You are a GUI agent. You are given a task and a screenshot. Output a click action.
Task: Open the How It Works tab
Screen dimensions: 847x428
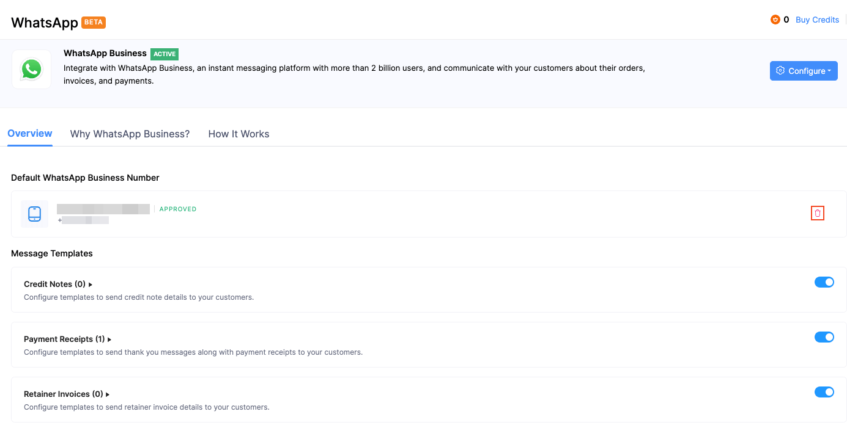click(239, 134)
